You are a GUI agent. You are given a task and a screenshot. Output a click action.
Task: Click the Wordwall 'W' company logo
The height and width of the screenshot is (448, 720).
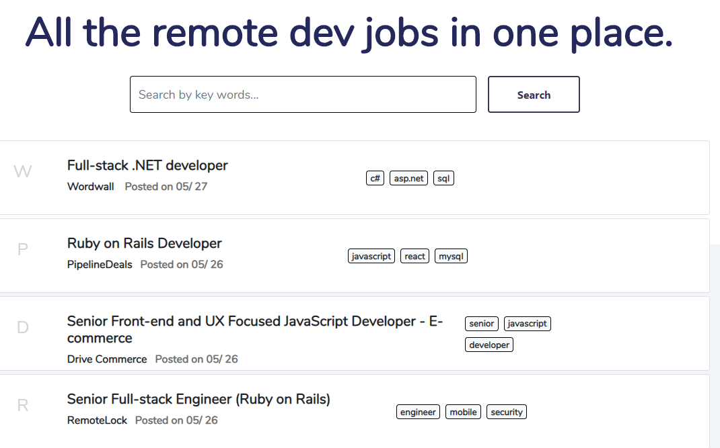coord(22,171)
